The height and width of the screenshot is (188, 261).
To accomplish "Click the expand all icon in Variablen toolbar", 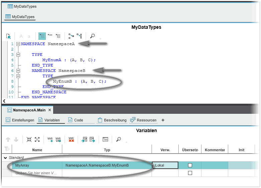I will pyautogui.click(x=37, y=139).
